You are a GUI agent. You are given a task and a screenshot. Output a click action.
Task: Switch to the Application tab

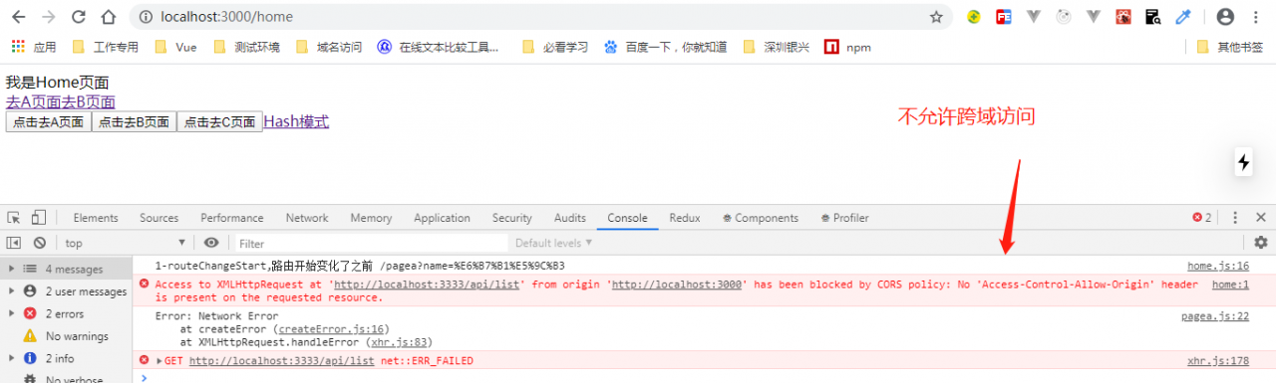(x=442, y=218)
